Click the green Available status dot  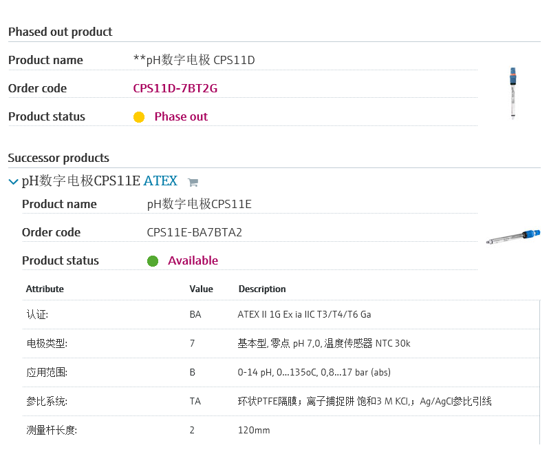tap(153, 261)
